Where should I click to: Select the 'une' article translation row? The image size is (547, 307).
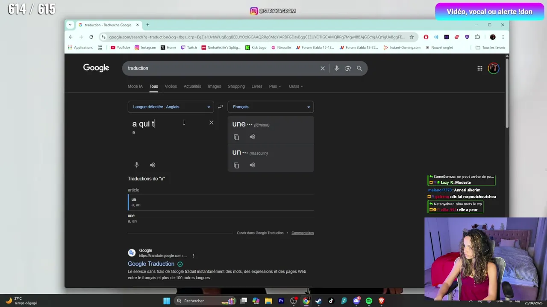[x=221, y=218]
